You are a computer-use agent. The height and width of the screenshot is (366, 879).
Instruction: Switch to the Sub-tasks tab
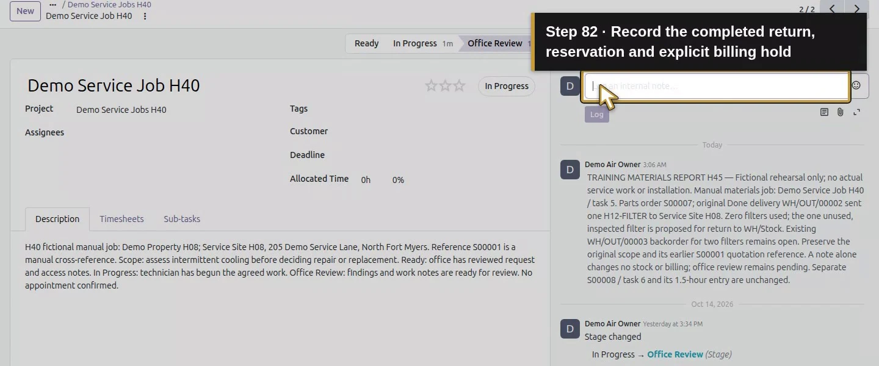[x=182, y=219]
